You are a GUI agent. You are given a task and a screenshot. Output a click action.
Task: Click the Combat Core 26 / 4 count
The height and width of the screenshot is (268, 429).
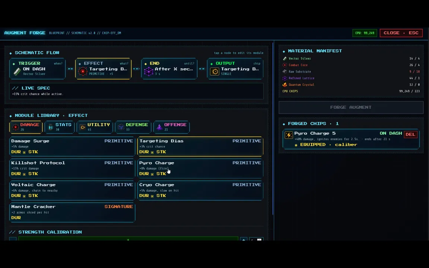tap(414, 65)
